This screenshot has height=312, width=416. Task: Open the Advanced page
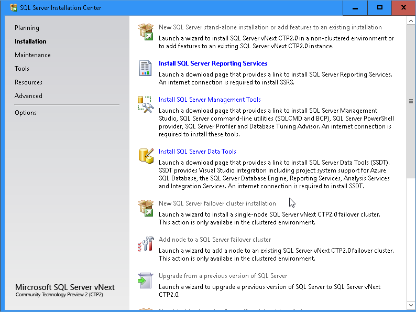point(28,96)
